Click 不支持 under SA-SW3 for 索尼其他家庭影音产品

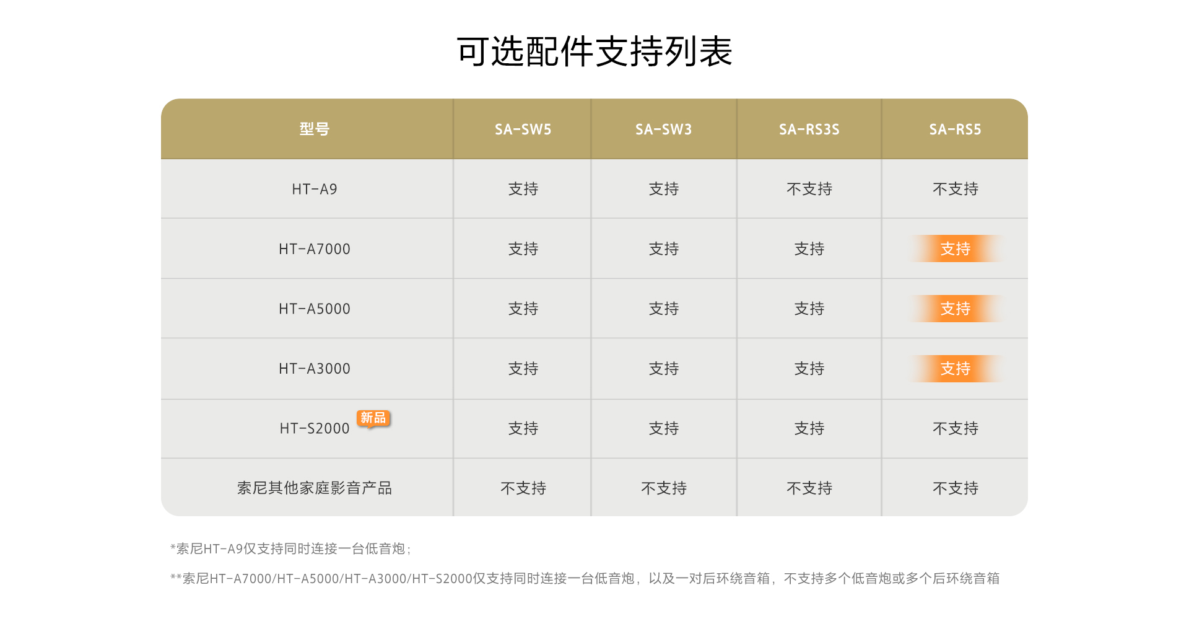(663, 488)
